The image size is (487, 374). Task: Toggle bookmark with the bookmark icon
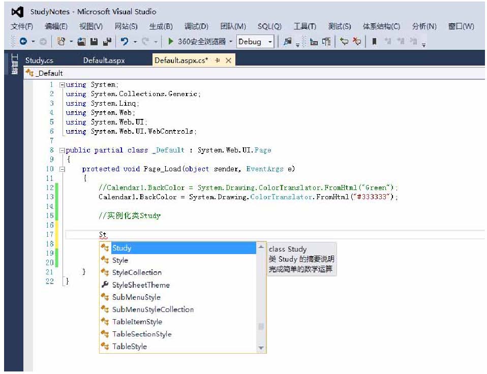(x=375, y=41)
